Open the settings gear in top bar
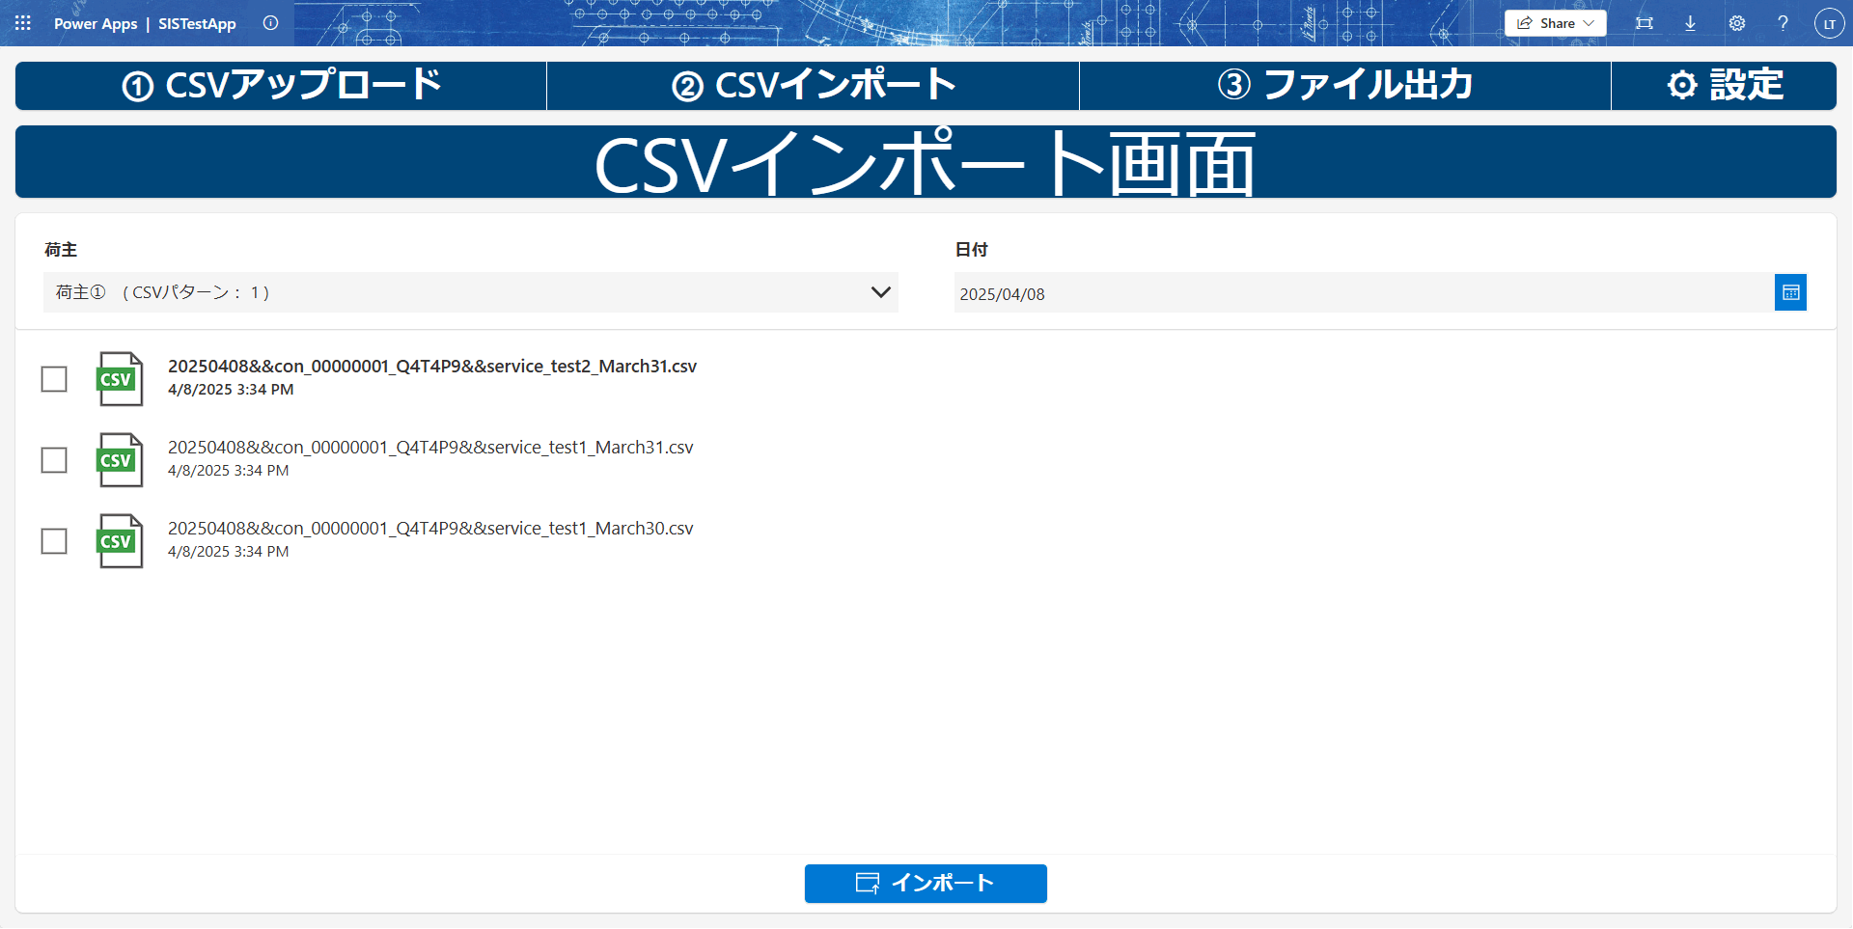The width and height of the screenshot is (1853, 929). click(x=1736, y=23)
